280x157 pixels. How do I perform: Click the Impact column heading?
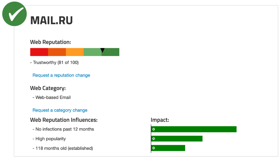click(x=160, y=120)
